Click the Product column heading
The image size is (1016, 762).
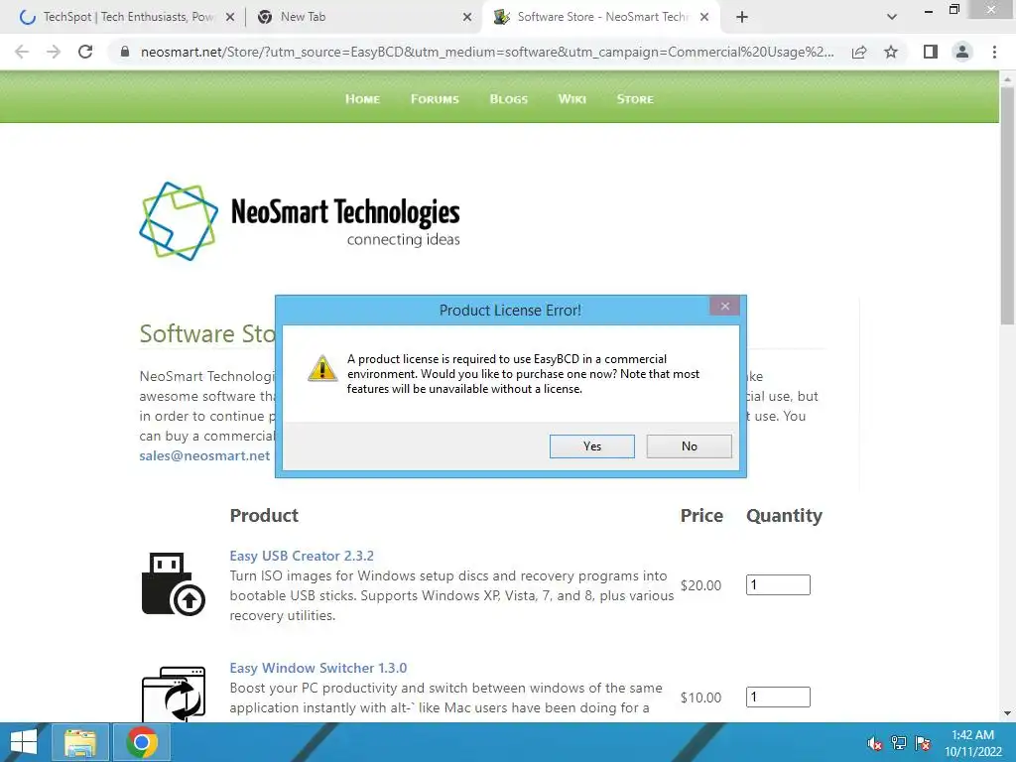(x=264, y=516)
